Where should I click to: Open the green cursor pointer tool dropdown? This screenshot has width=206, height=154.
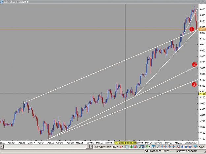(148, 147)
